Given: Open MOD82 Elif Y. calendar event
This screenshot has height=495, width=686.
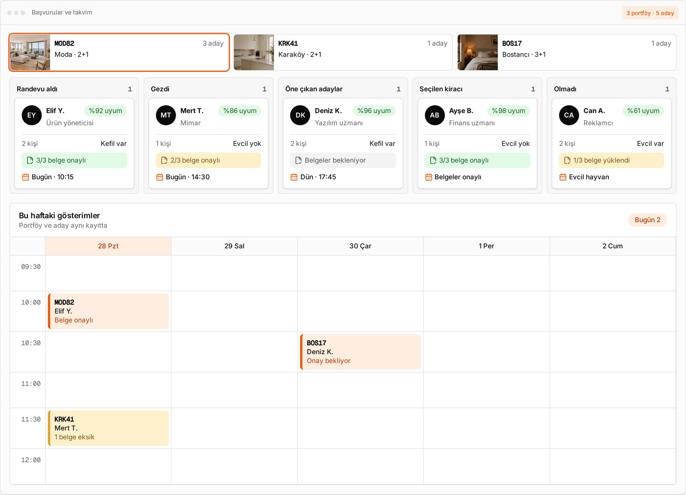Looking at the screenshot, I should coord(108,311).
